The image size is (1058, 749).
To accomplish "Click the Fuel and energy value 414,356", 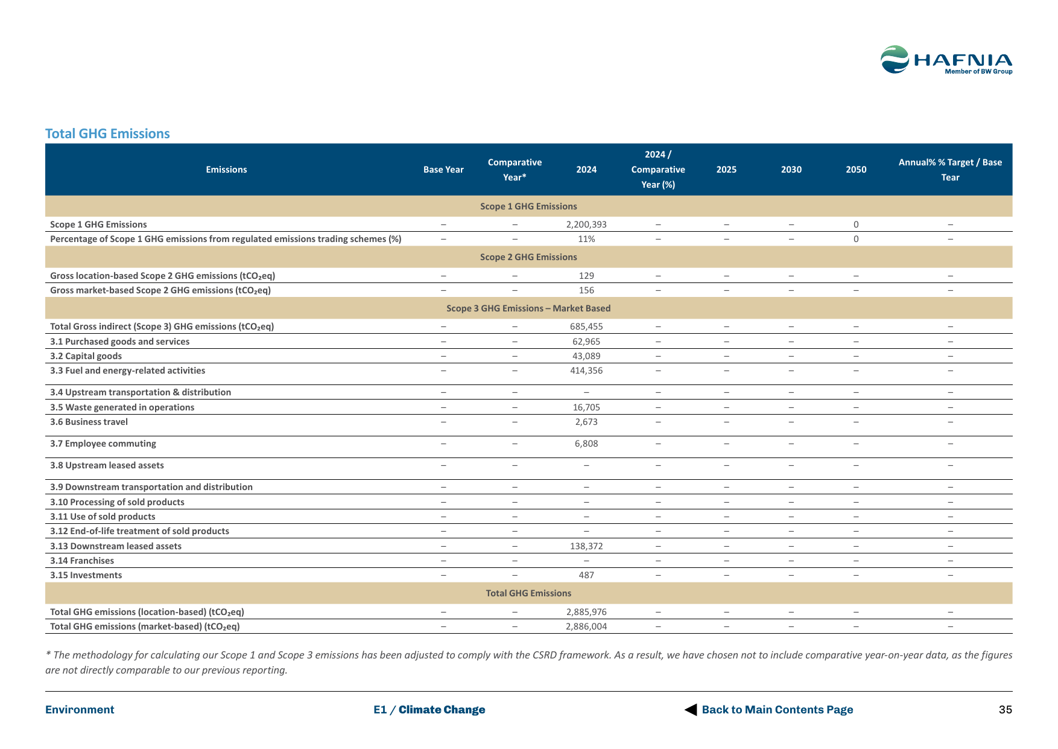I will pyautogui.click(x=586, y=371).
